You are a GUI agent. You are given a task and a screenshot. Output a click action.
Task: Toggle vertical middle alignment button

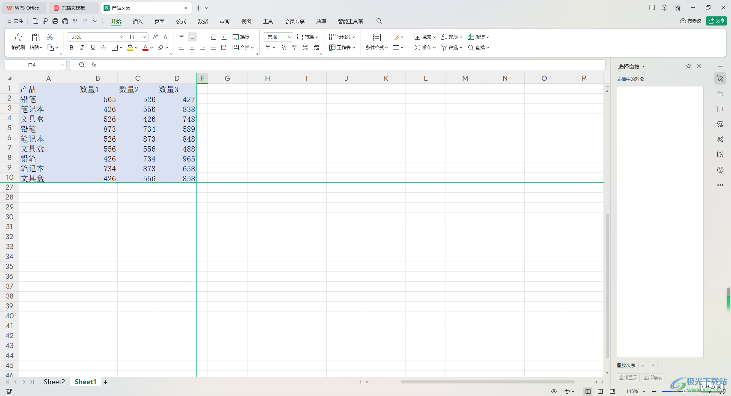click(192, 37)
